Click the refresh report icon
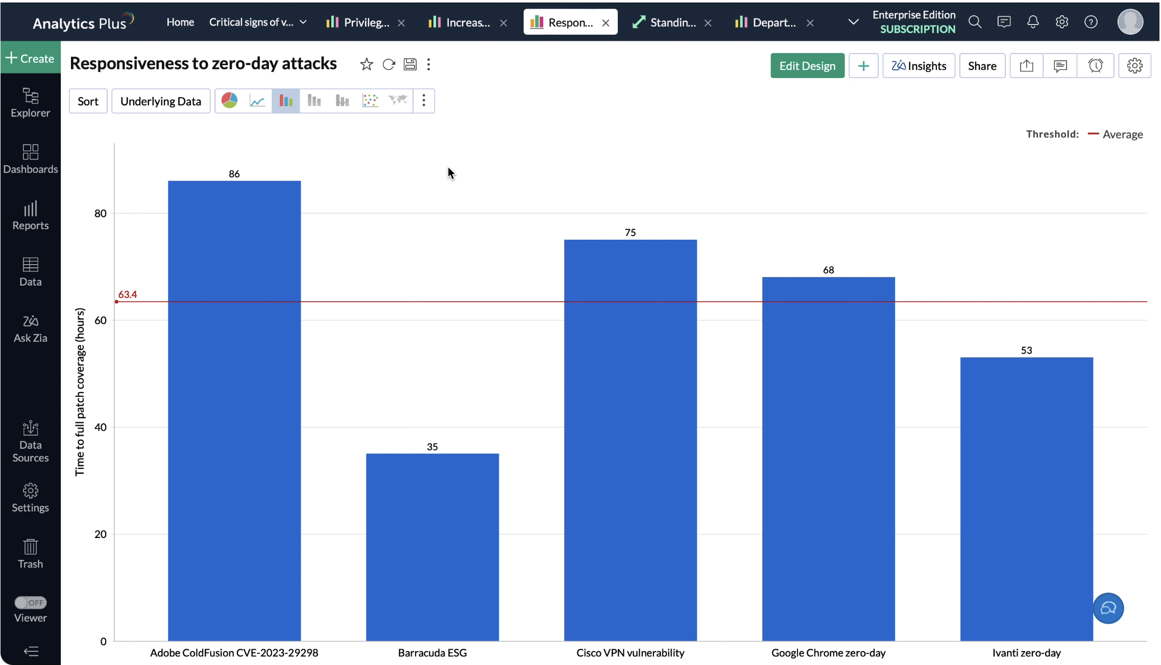 click(x=389, y=64)
